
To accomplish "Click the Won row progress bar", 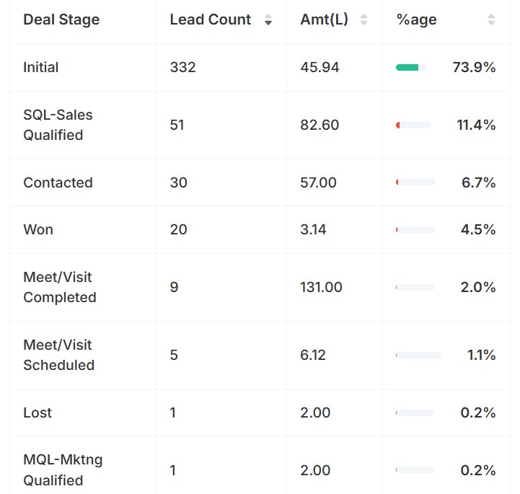I will pos(415,229).
